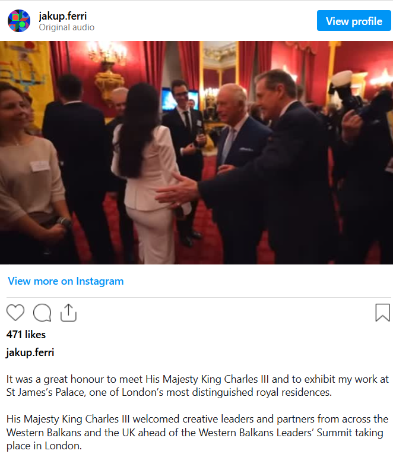Viewport: 393px width, 460px height.
Task: Click the caption's first paragraph about King Charles
Action: pos(197,386)
